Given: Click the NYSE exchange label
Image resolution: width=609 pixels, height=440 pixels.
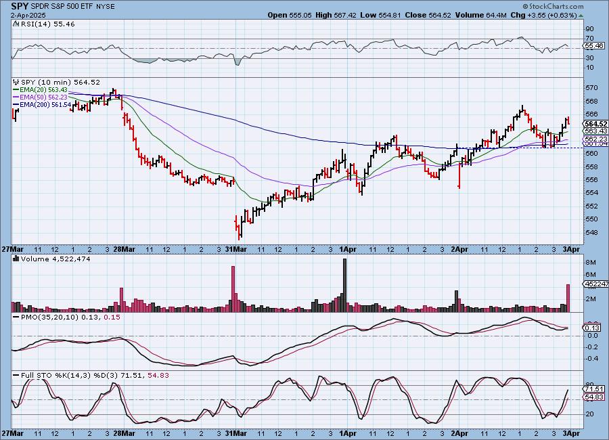Looking at the screenshot, I should [x=104, y=7].
